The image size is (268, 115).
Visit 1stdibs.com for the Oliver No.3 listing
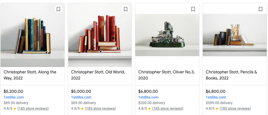pyautogui.click(x=148, y=97)
